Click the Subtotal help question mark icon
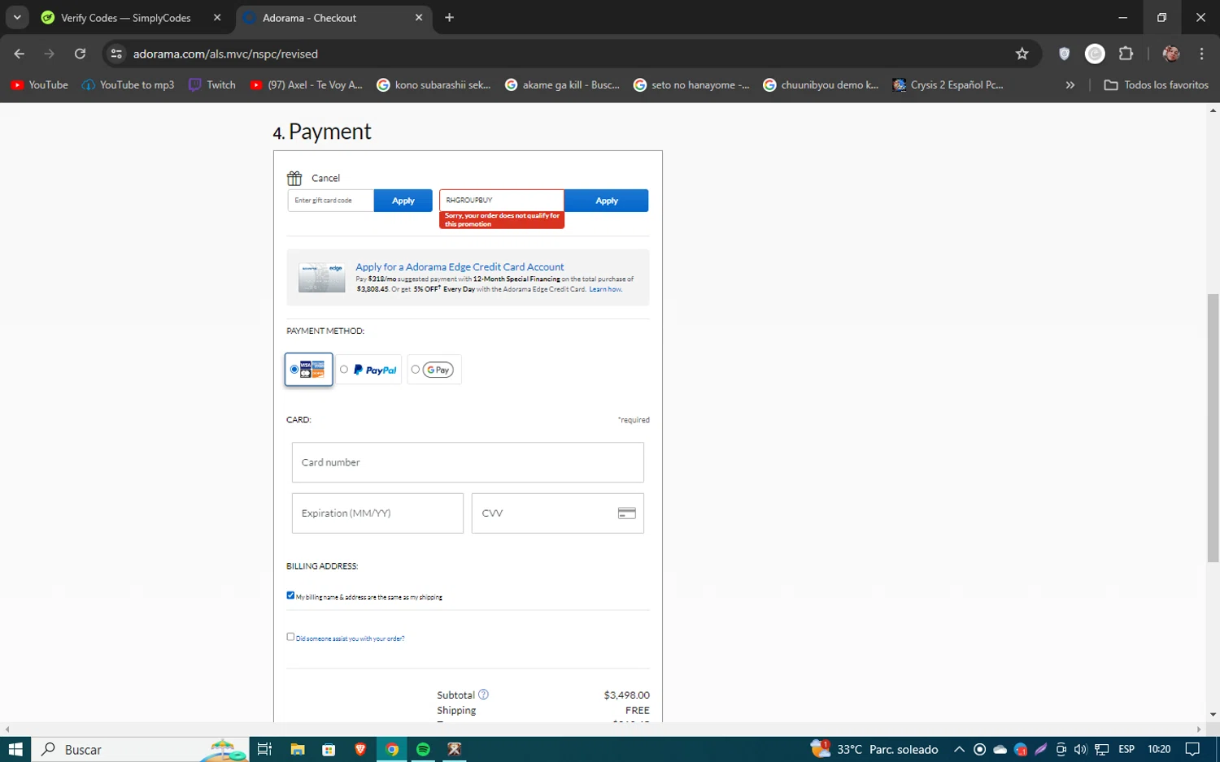Image resolution: width=1220 pixels, height=762 pixels. [x=483, y=695]
